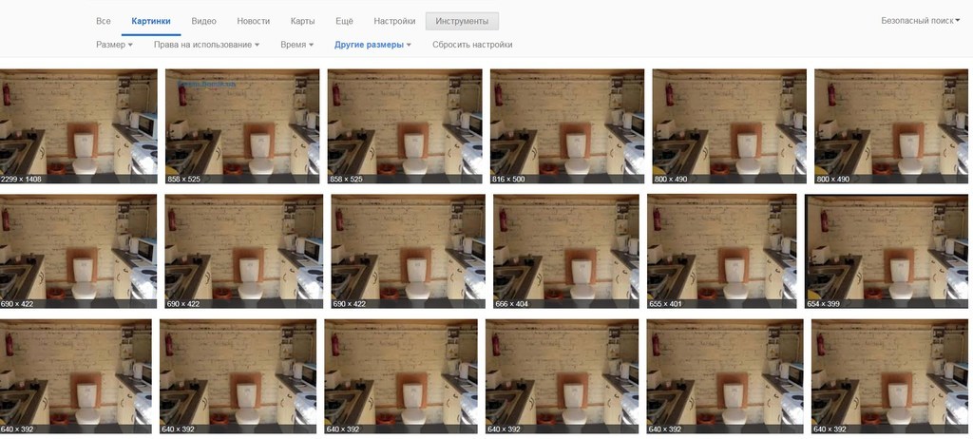The width and height of the screenshot is (973, 439).
Task: Open the 666 × 404 image result
Action: coord(565,251)
